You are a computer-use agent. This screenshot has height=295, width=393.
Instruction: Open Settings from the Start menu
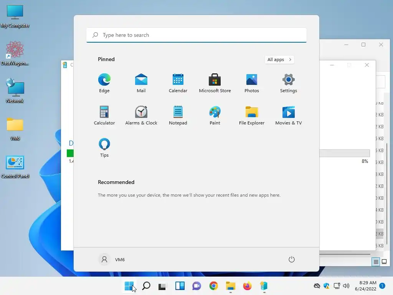(289, 83)
